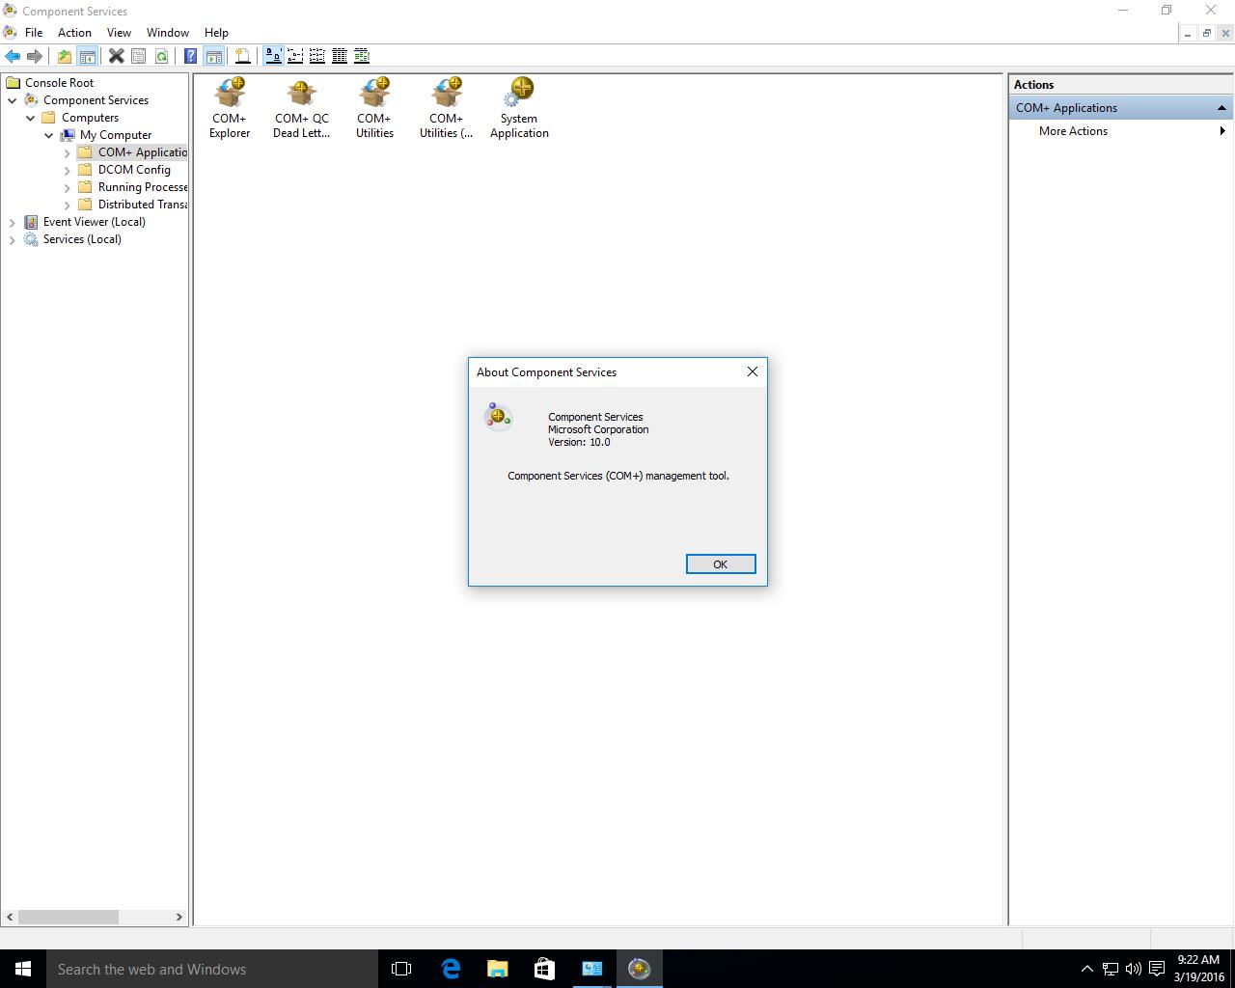Click the Refresh toolbar icon
Image resolution: width=1235 pixels, height=988 pixels.
tap(161, 56)
